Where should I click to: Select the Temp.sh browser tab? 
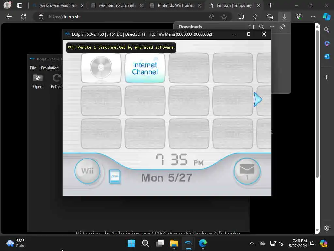point(234,5)
